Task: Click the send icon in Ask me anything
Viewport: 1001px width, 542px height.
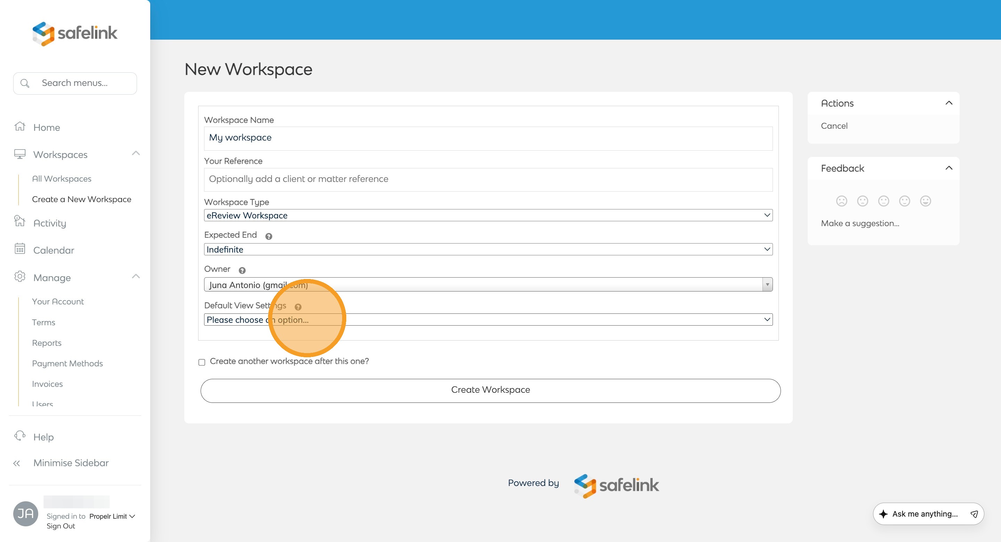Action: [x=974, y=514]
